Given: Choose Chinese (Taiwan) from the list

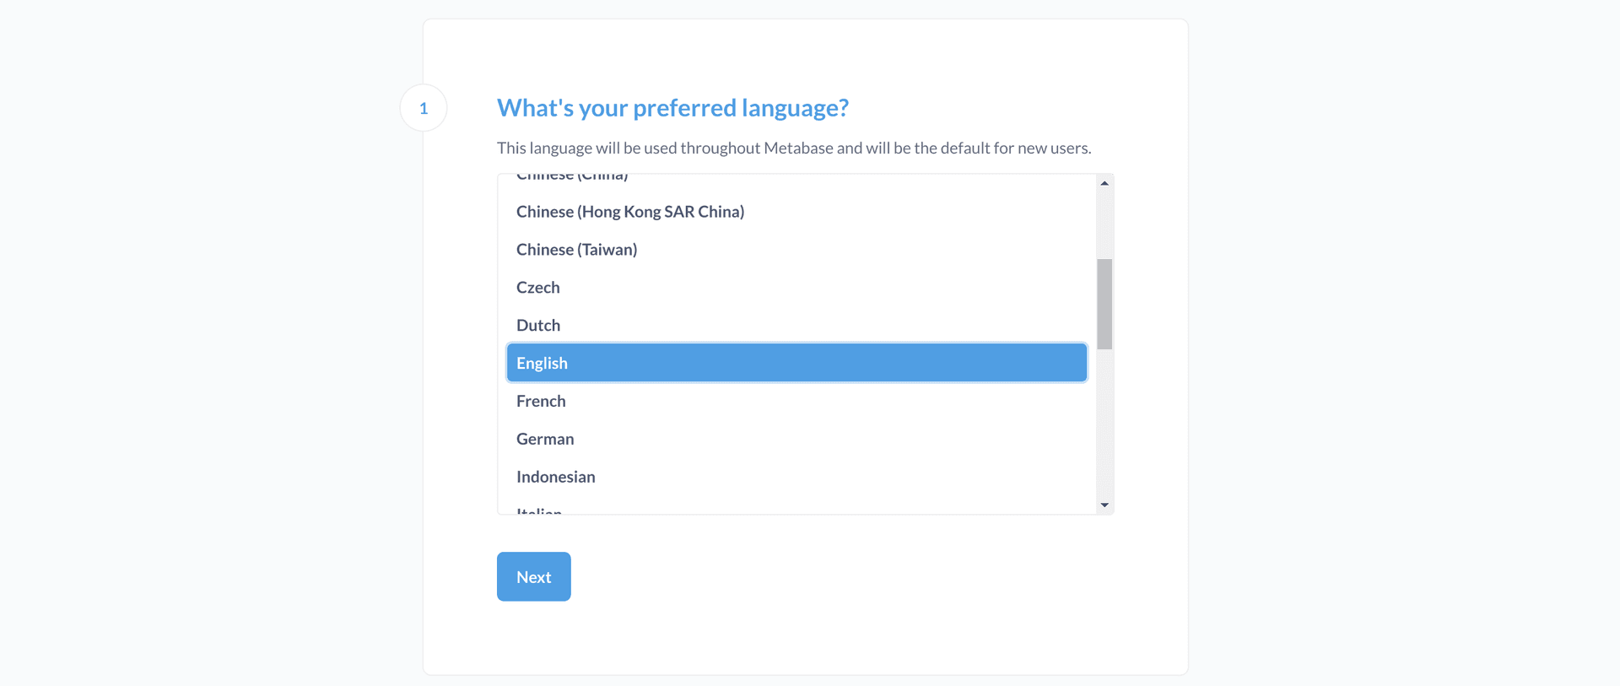Looking at the screenshot, I should click(x=576, y=250).
